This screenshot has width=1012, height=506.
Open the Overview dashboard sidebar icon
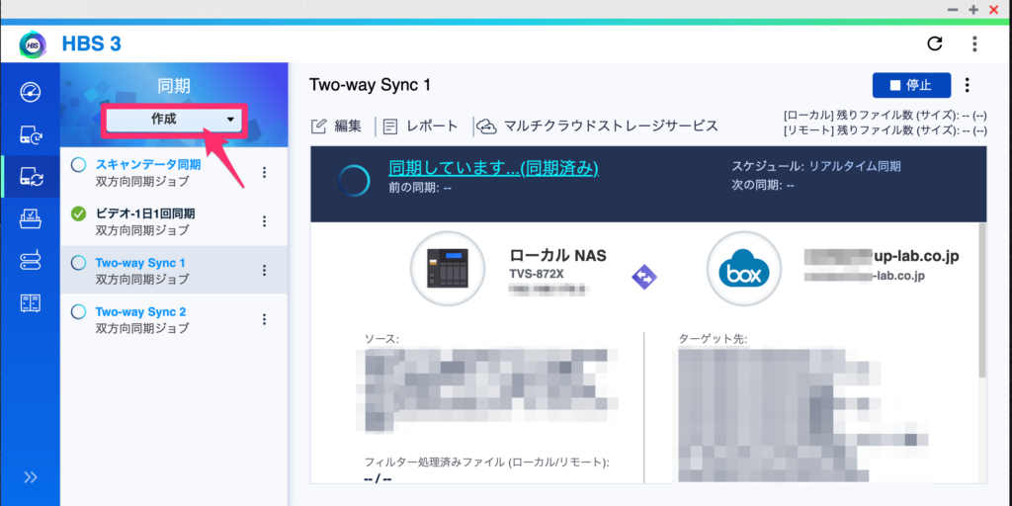pyautogui.click(x=31, y=92)
